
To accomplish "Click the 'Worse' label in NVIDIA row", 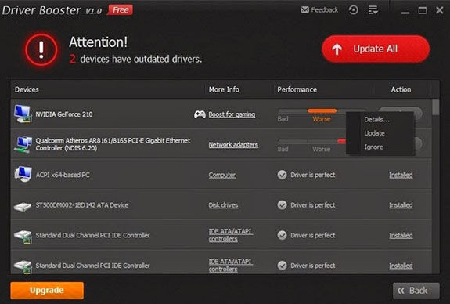I will (322, 119).
